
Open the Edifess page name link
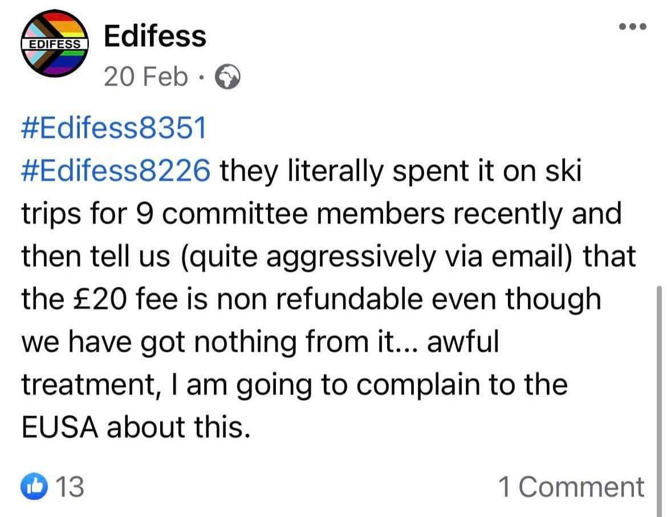click(x=155, y=36)
